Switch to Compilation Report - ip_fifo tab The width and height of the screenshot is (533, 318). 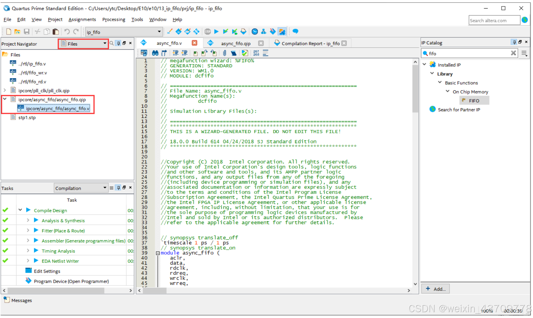click(310, 43)
